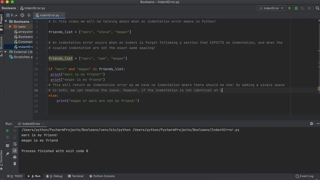Click highlighted friends_list on line 8
Screen dimensions: 320x180
(x=60, y=58)
